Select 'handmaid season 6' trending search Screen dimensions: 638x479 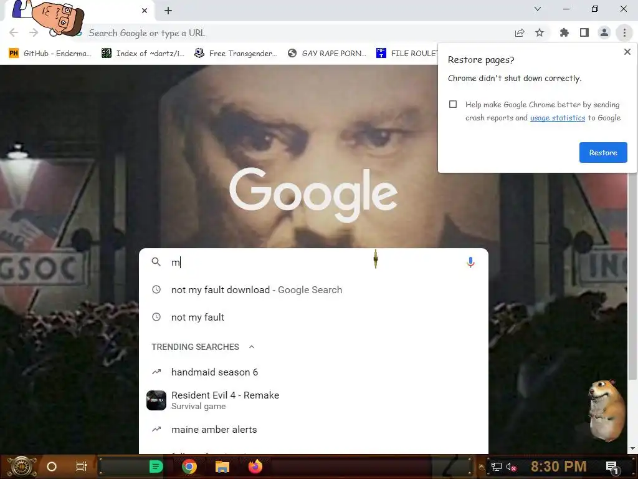[313, 372]
